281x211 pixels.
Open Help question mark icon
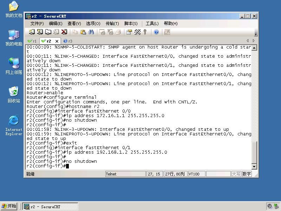(156, 32)
